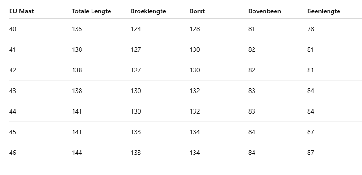Select EU size 45 cell

(x=13, y=132)
